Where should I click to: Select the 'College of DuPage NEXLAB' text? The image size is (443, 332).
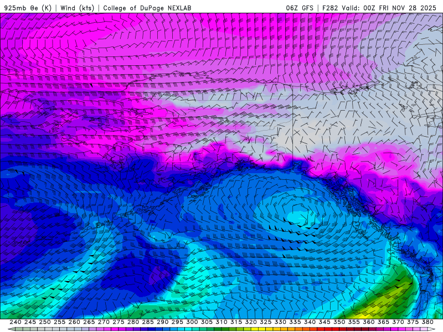click(147, 8)
